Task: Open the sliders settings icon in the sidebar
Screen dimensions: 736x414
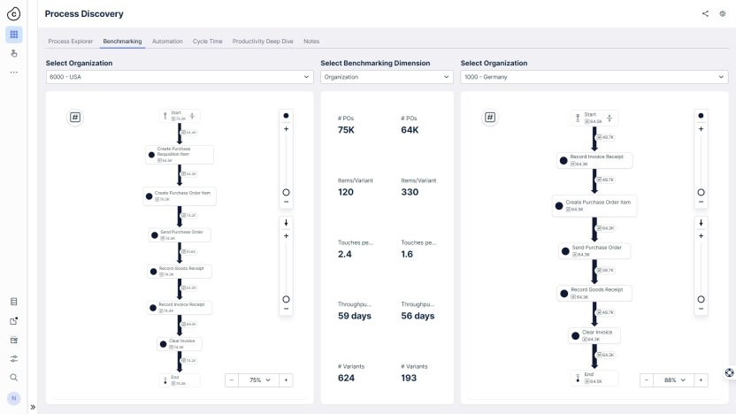Action: tap(14, 358)
